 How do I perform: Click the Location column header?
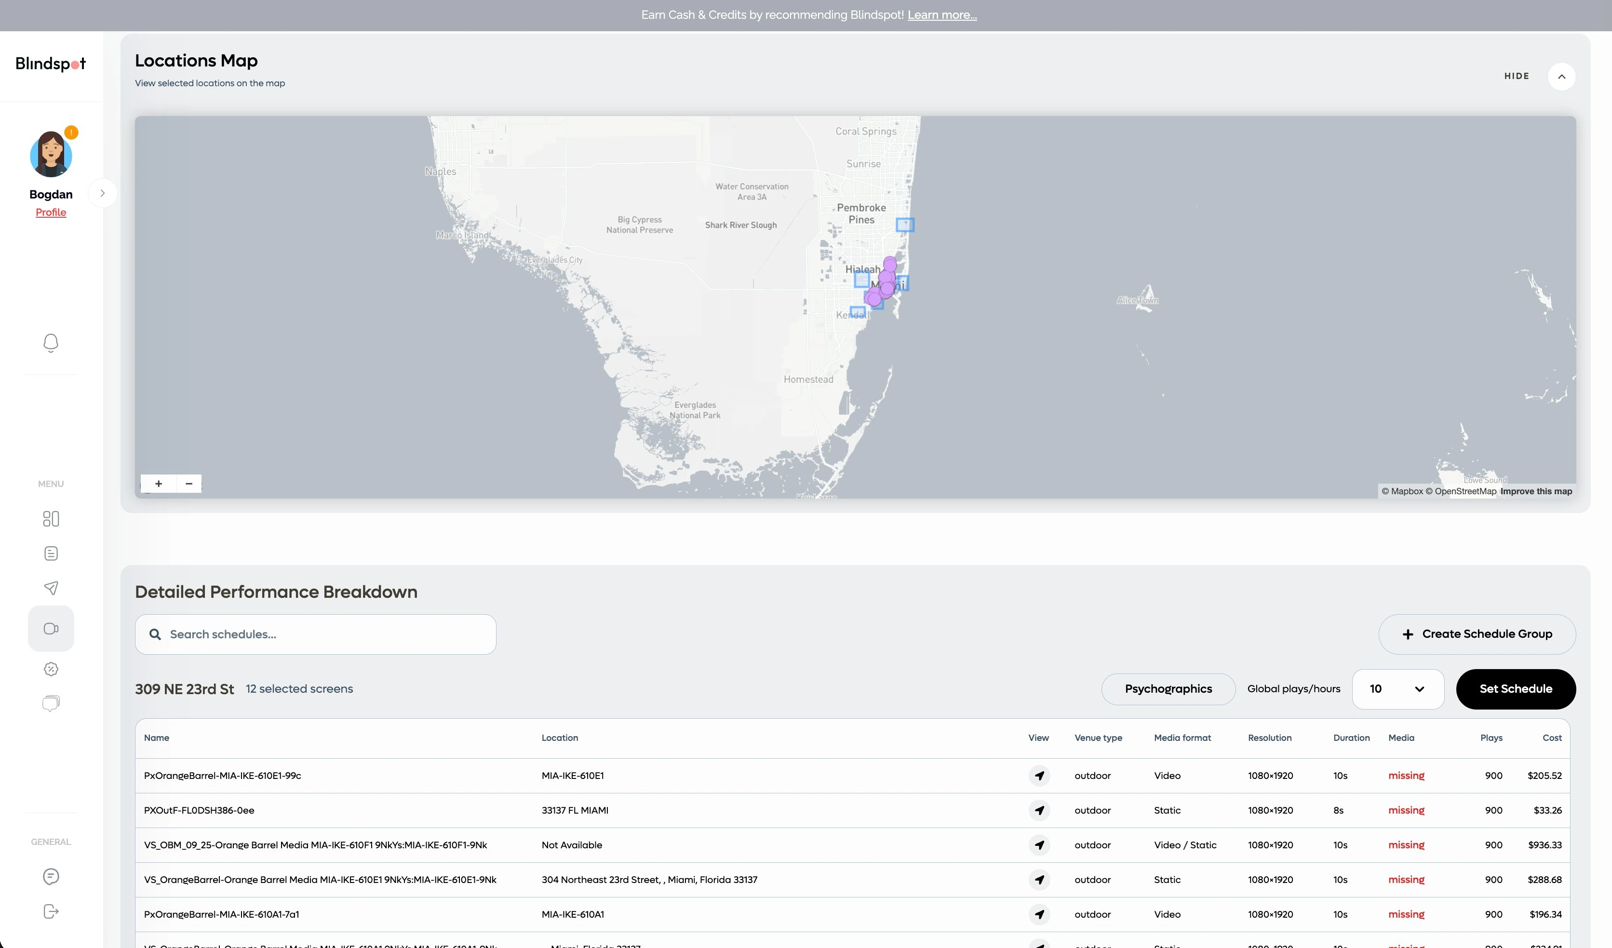[560, 737]
